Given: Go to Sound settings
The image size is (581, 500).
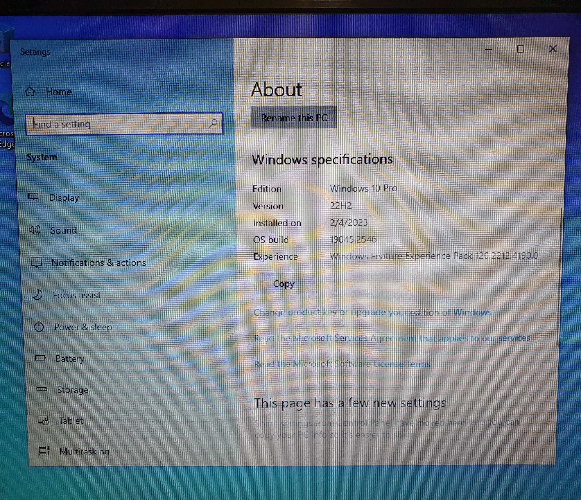Looking at the screenshot, I should [64, 231].
